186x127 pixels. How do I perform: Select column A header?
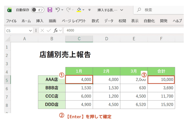coord(24,39)
